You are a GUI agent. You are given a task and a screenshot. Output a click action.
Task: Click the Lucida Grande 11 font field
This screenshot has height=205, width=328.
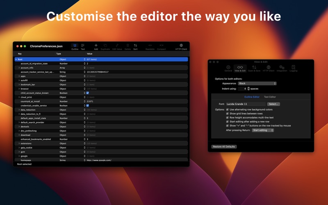tap(246, 104)
